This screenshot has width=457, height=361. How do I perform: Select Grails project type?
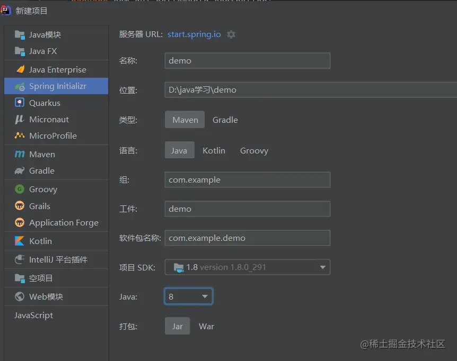pos(56,206)
